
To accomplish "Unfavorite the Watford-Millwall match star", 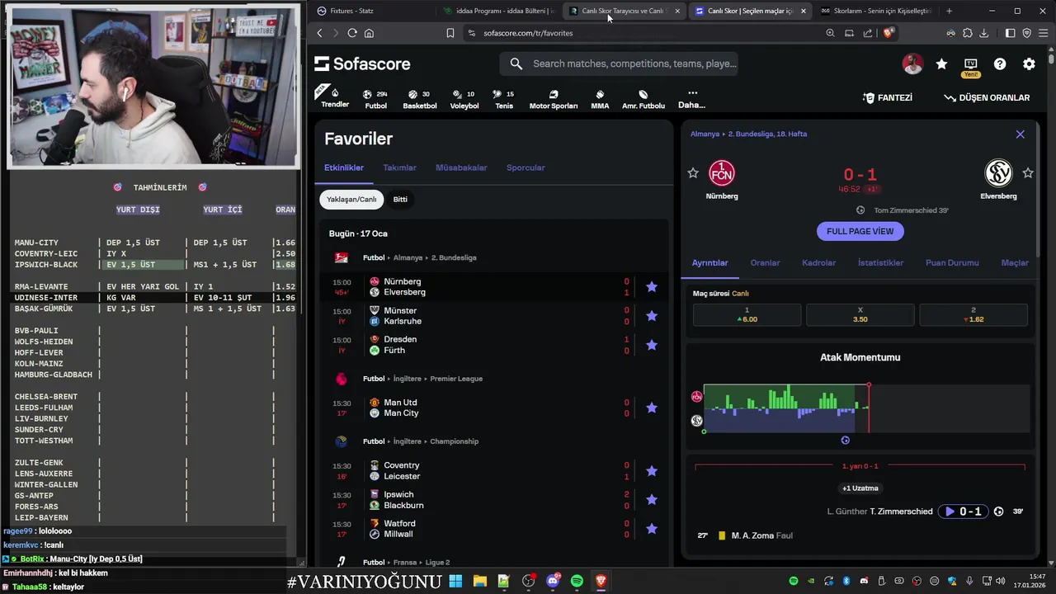I will click(x=652, y=529).
